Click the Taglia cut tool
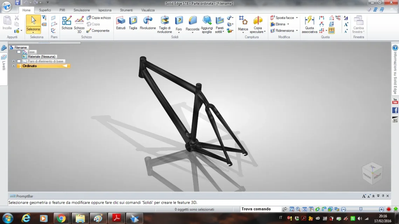The width and height of the screenshot is (399, 224). (x=133, y=23)
